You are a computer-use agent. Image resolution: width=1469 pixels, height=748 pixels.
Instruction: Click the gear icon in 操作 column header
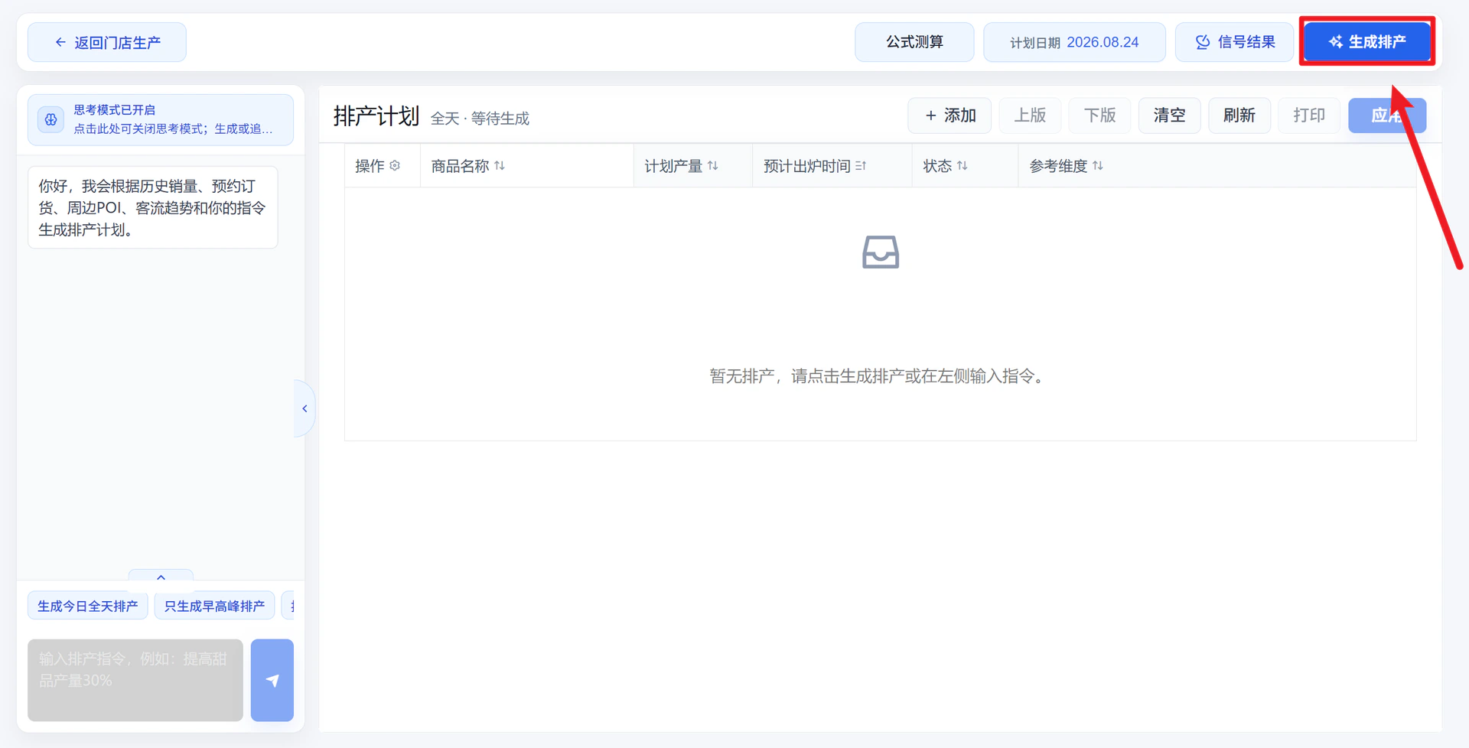coord(395,165)
